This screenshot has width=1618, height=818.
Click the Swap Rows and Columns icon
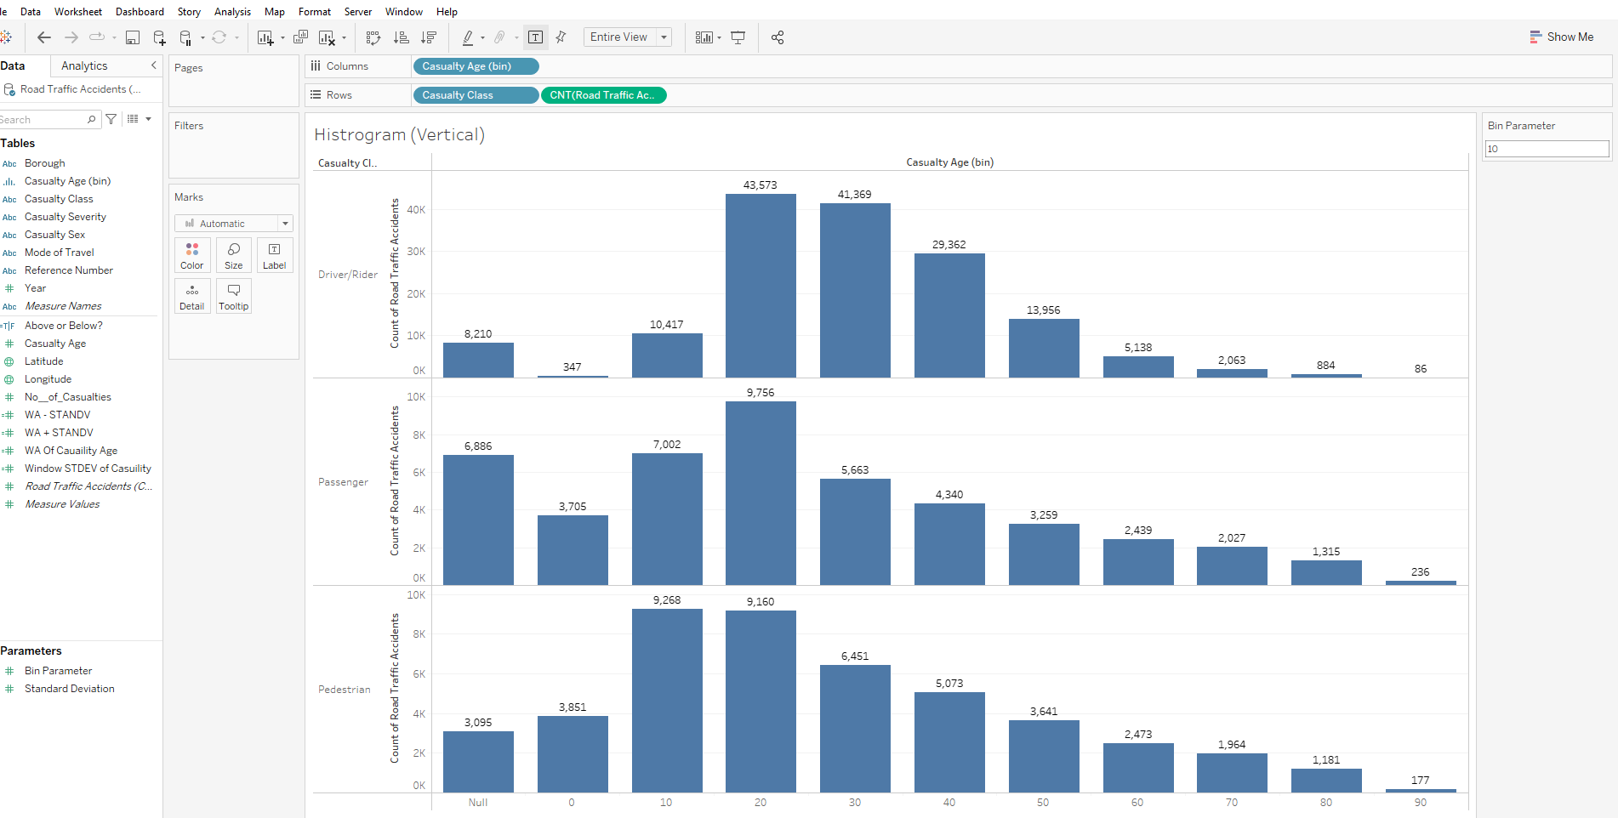click(x=373, y=37)
